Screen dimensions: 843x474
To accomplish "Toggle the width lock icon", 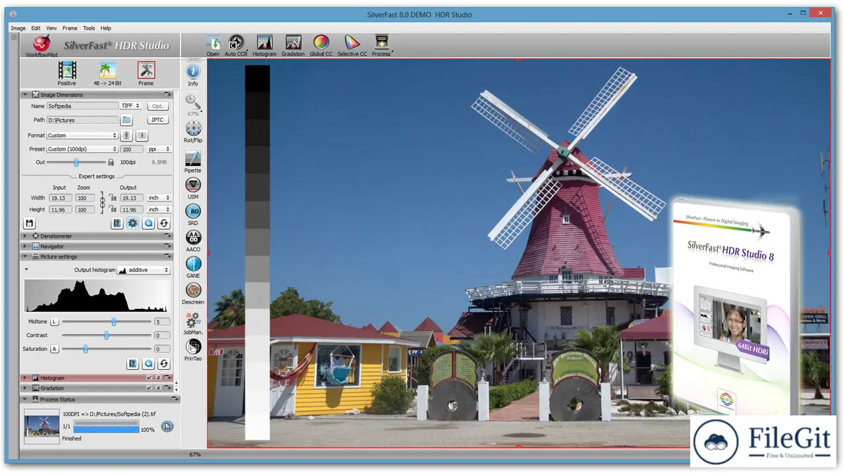I will coord(113,197).
